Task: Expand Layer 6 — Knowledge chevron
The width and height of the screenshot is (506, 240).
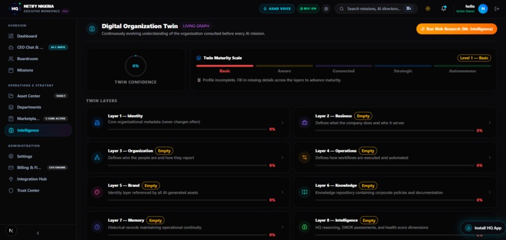Action: pyautogui.click(x=490, y=192)
